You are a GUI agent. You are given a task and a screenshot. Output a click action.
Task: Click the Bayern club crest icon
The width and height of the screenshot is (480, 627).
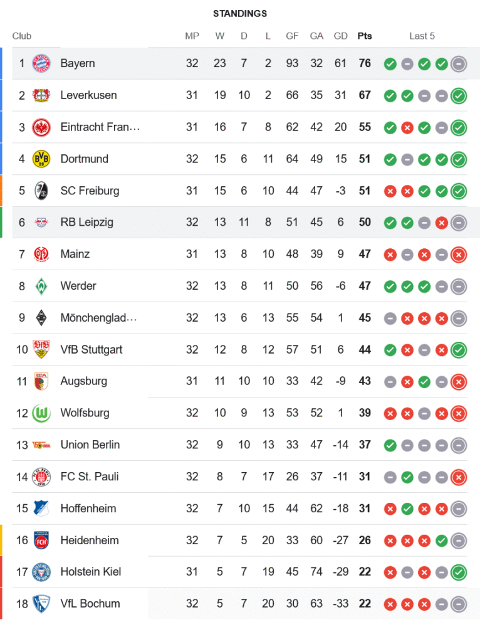[41, 63]
